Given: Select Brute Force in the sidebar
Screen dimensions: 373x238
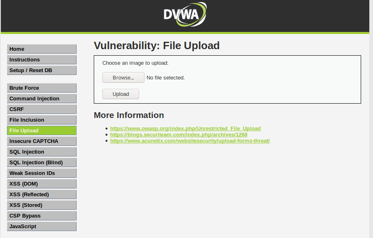Looking at the screenshot, I should pyautogui.click(x=42, y=88).
